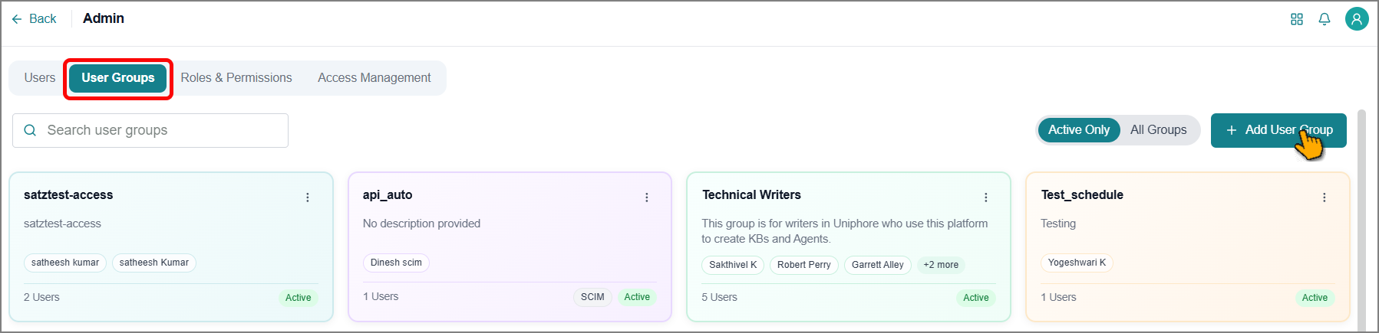Select the User Groups tab
1379x333 pixels.
(x=118, y=77)
